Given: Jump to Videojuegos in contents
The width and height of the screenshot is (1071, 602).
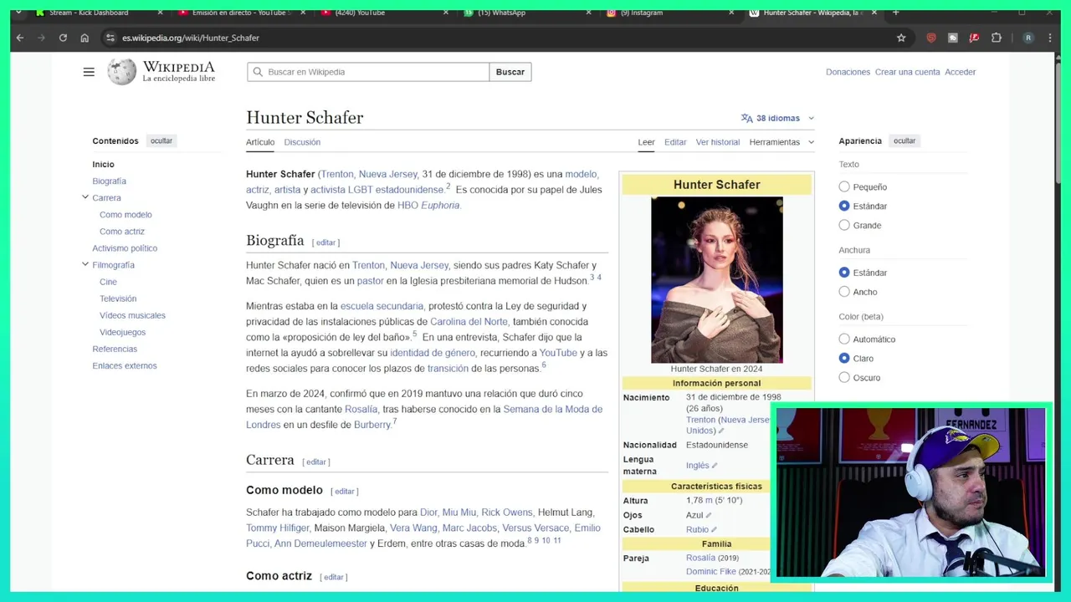Looking at the screenshot, I should pyautogui.click(x=122, y=332).
